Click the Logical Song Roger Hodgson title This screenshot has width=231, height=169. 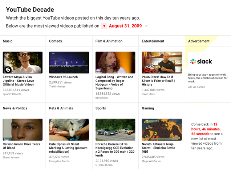[114, 83]
